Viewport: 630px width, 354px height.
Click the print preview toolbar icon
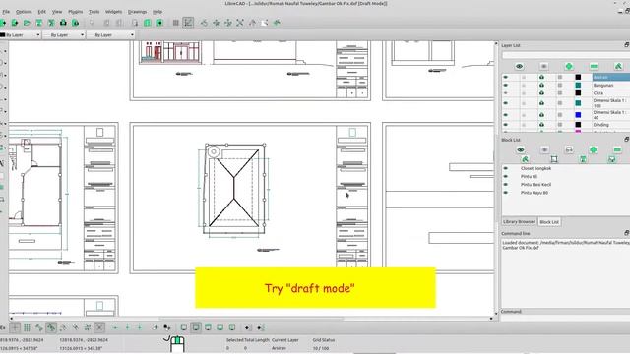75,23
